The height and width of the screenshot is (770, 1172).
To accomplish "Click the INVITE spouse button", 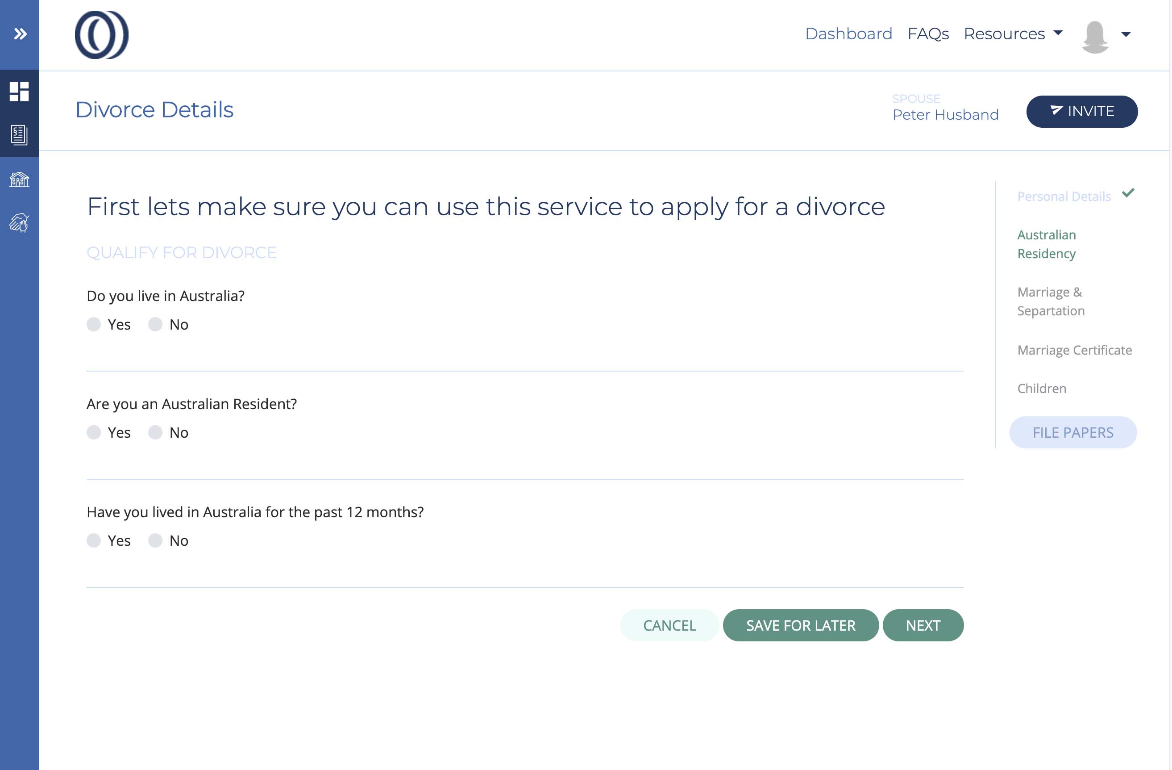I will 1081,111.
